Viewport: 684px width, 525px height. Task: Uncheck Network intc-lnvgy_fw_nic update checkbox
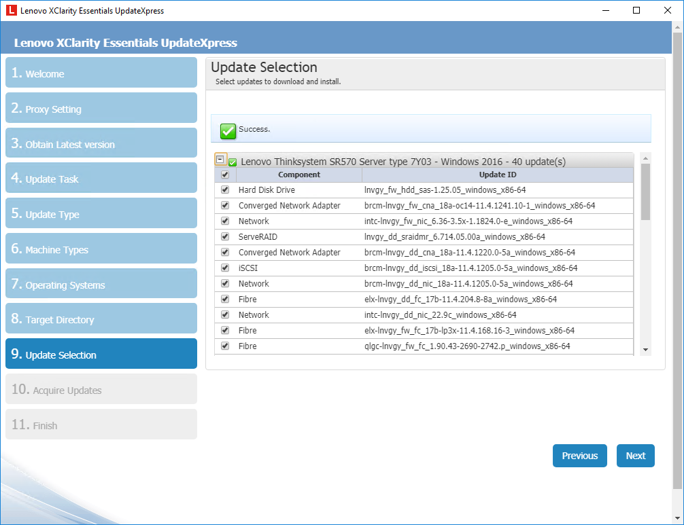225,221
